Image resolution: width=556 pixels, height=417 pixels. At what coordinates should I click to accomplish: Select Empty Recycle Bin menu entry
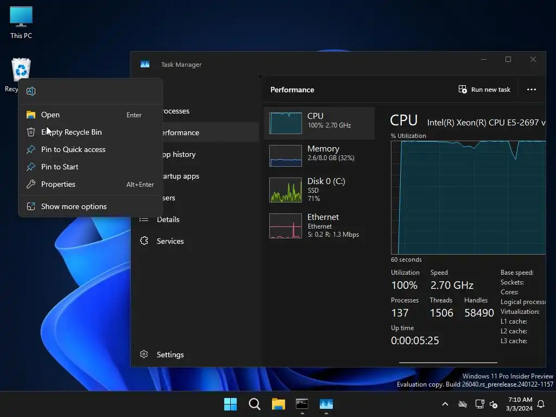[x=91, y=132]
